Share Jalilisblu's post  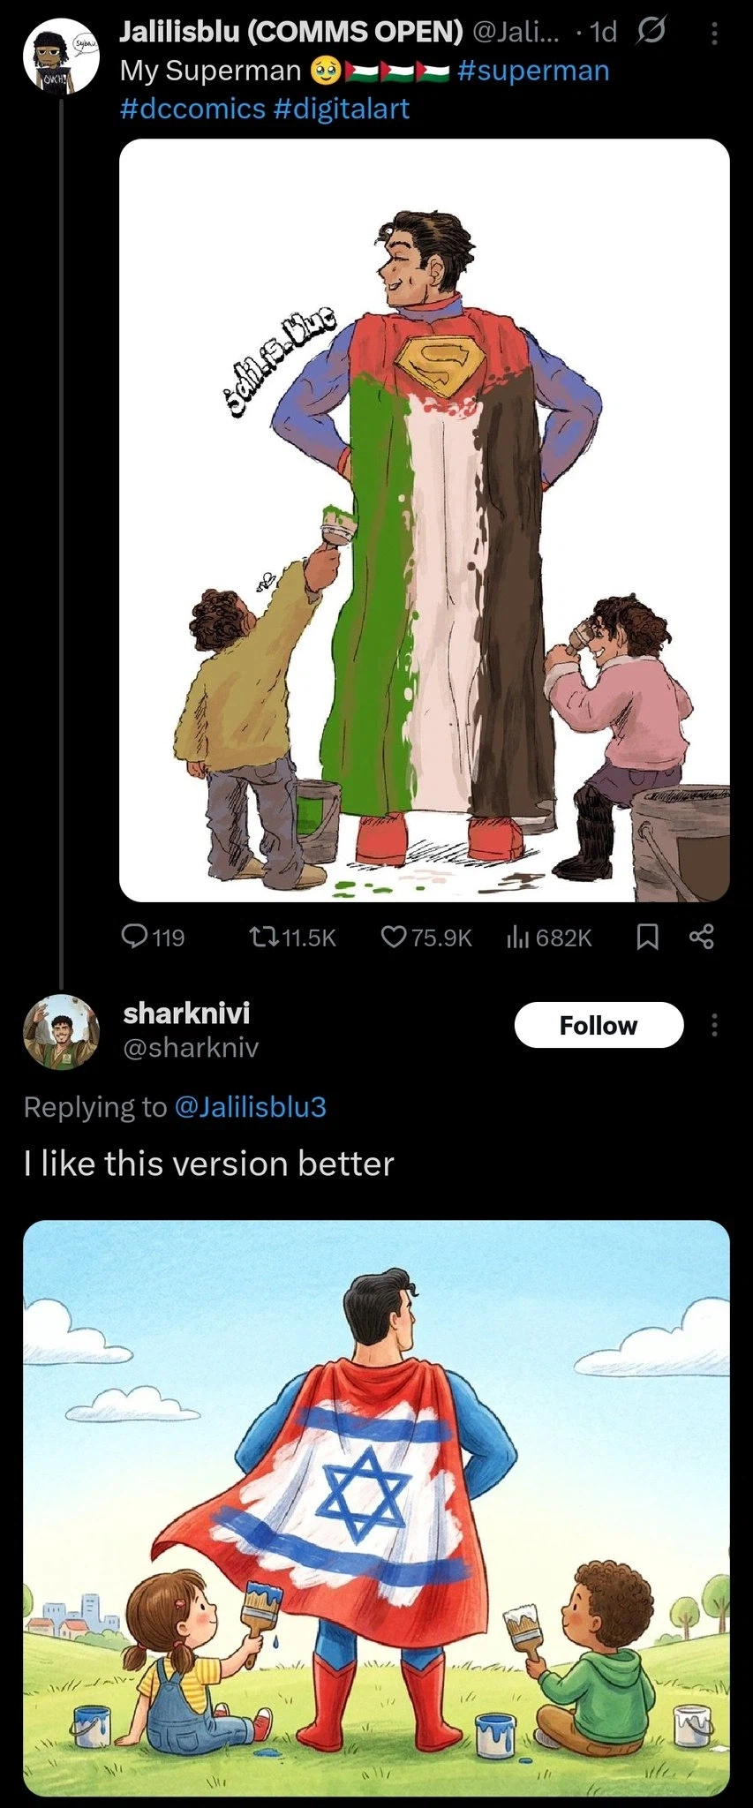[701, 937]
